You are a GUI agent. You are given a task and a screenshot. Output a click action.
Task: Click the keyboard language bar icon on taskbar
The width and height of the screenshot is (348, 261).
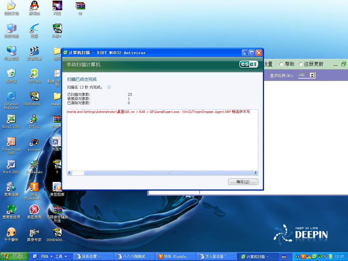(x=284, y=257)
